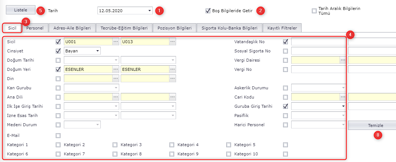This screenshot has width=396, height=162.
Task: Enable Tarih Aralık Bilgilerin Tümü checkbox
Action: click(x=314, y=11)
